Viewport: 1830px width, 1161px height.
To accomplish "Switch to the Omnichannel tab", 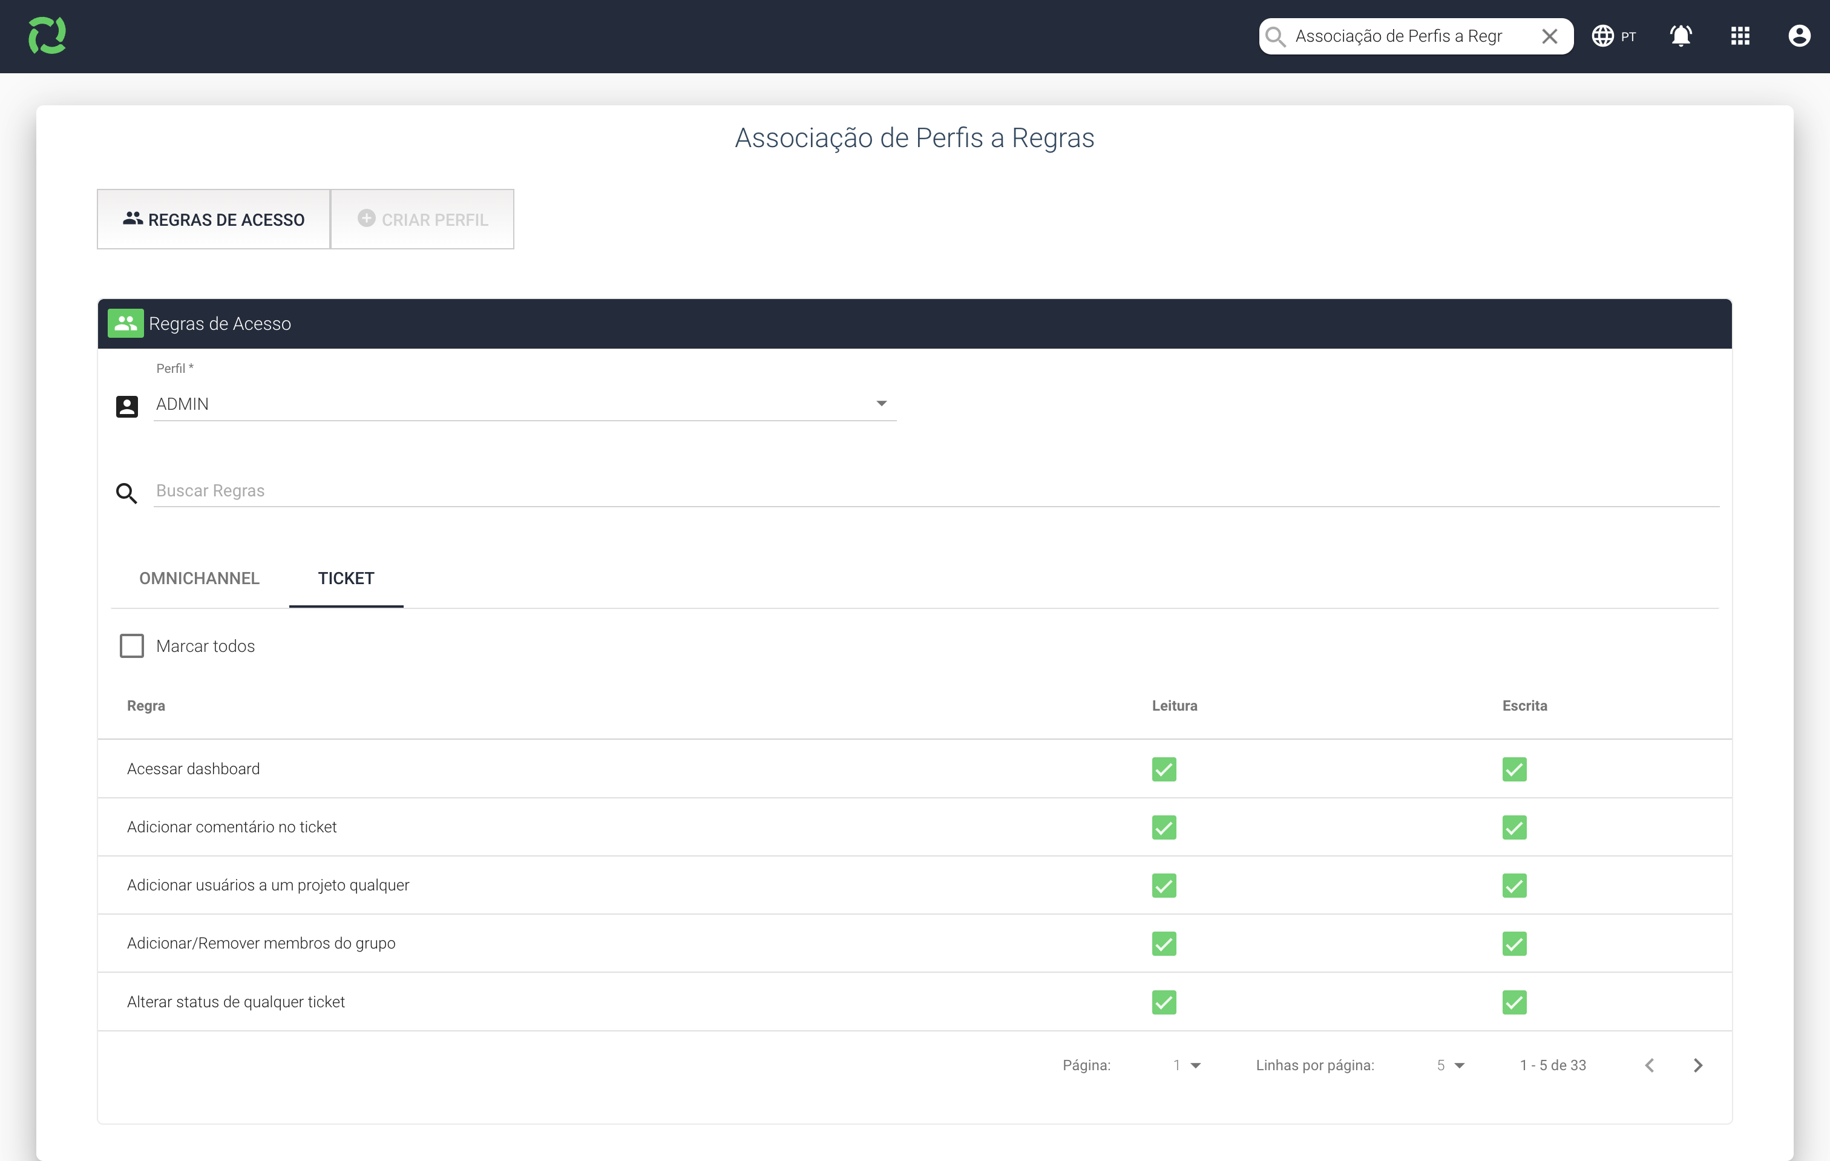I will pyautogui.click(x=199, y=578).
